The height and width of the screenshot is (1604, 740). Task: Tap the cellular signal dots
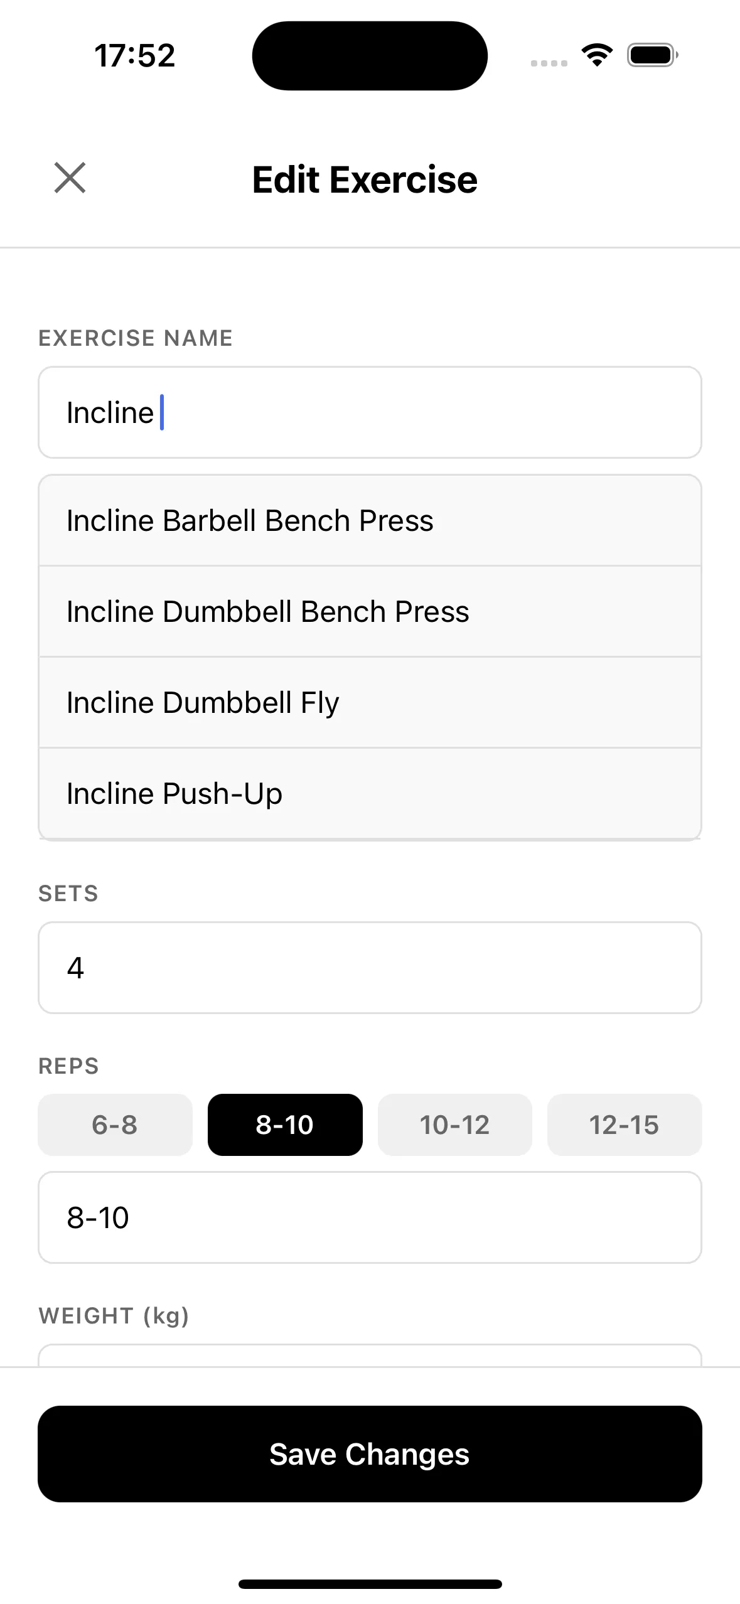[549, 63]
